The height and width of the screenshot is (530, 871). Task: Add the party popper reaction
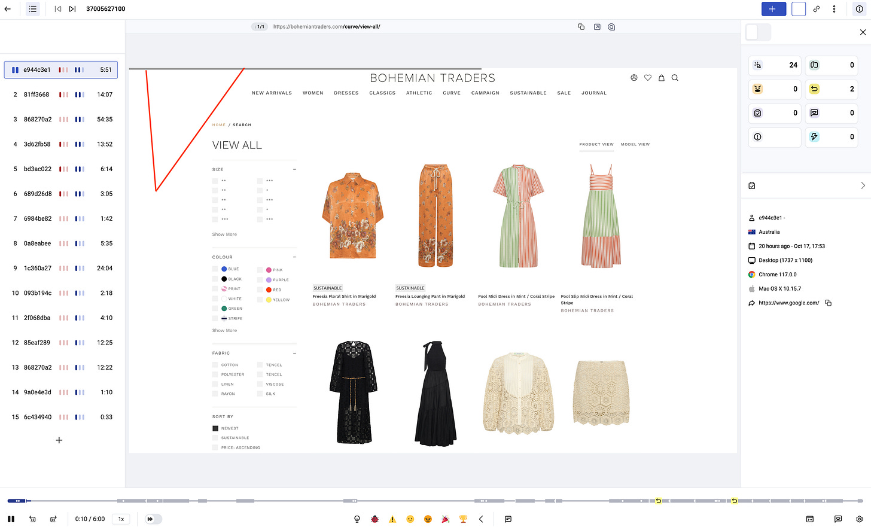coord(445,519)
